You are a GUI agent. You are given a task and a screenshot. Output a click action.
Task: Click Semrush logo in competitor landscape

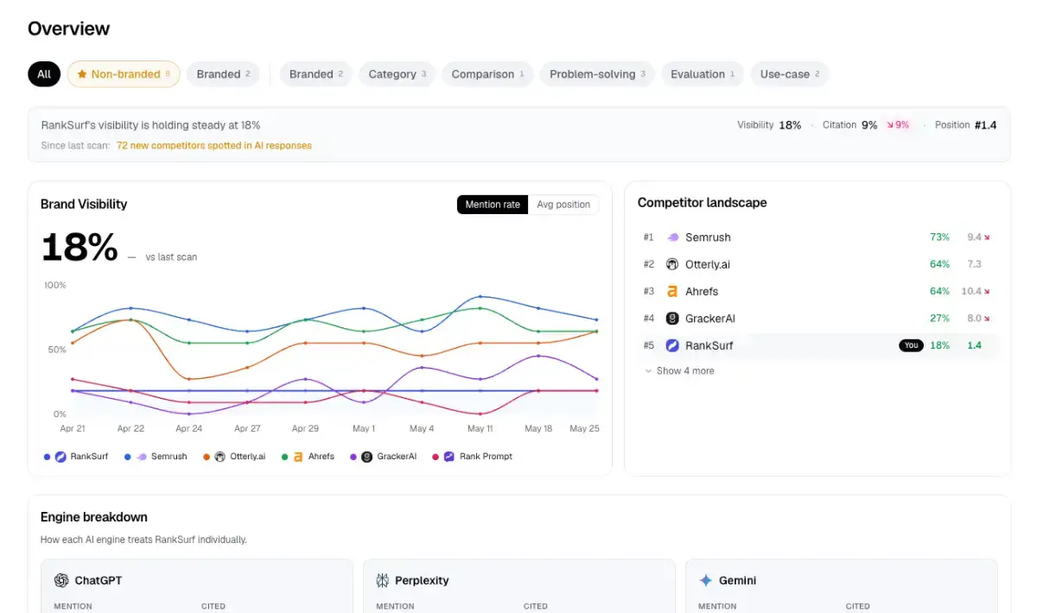[x=672, y=237]
